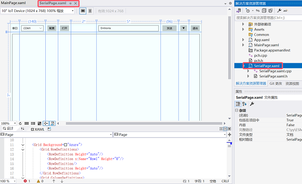Viewport: 302px width, 184px height.
Task: Switch designer to landscape orientation
Action: 83,11
